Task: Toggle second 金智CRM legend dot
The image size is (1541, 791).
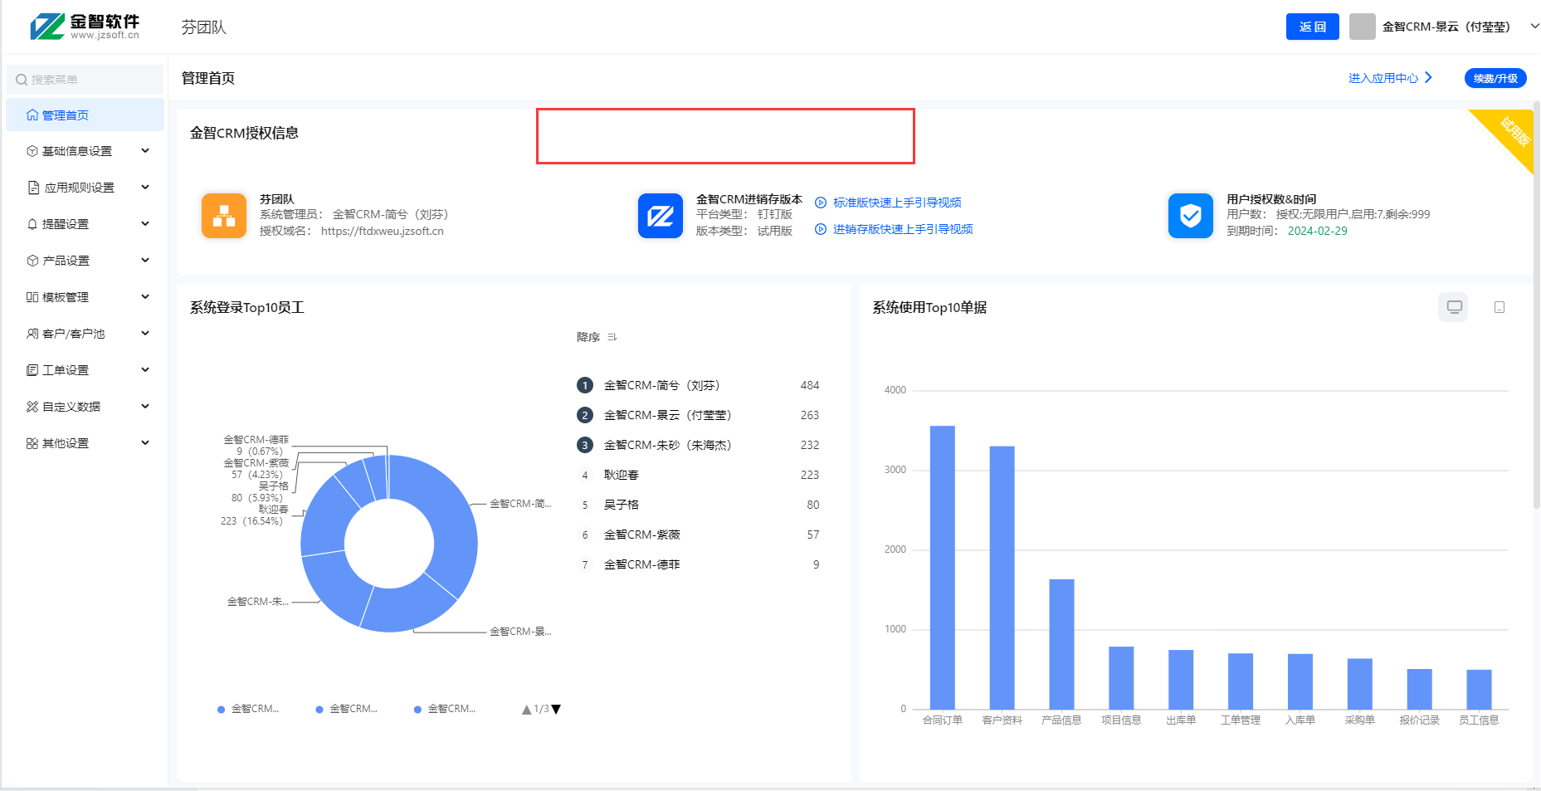Action: point(319,710)
